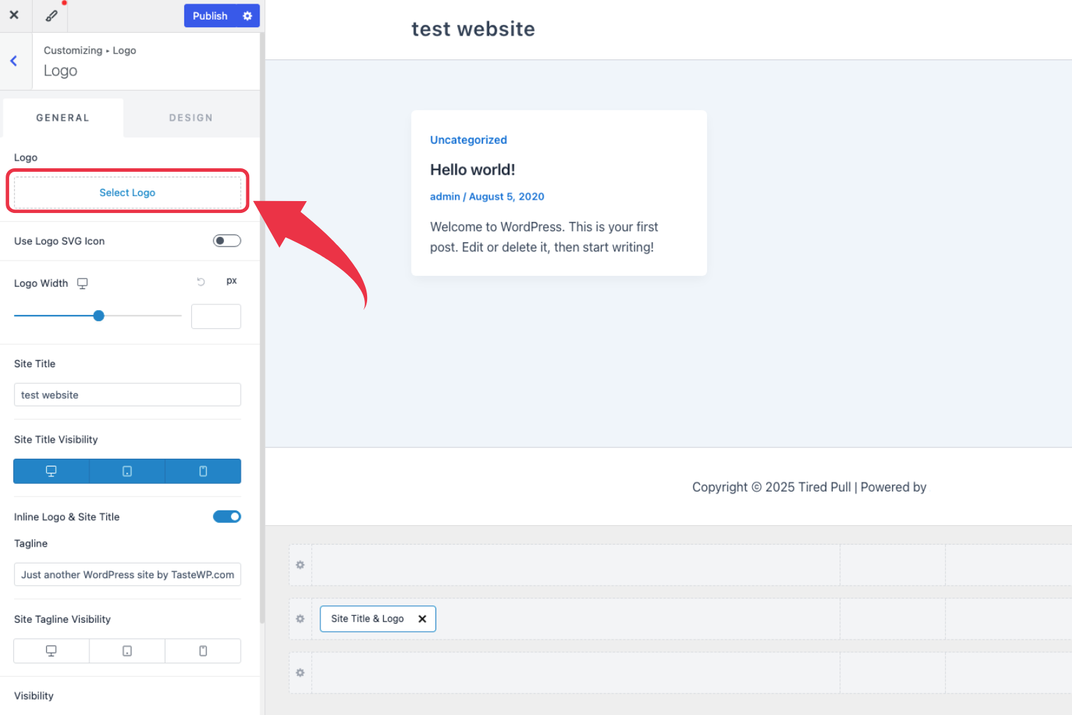Click the Logo Width slider handle
This screenshot has height=715, width=1072.
pos(98,315)
